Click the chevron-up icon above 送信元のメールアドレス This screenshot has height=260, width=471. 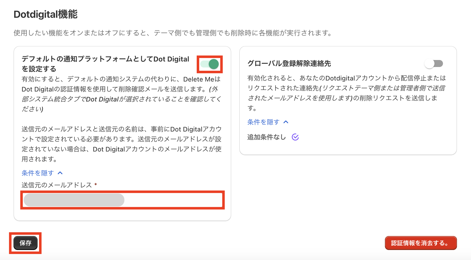(x=60, y=173)
